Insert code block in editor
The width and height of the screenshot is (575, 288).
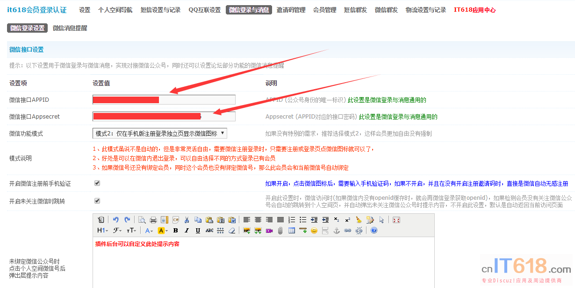click(176, 220)
